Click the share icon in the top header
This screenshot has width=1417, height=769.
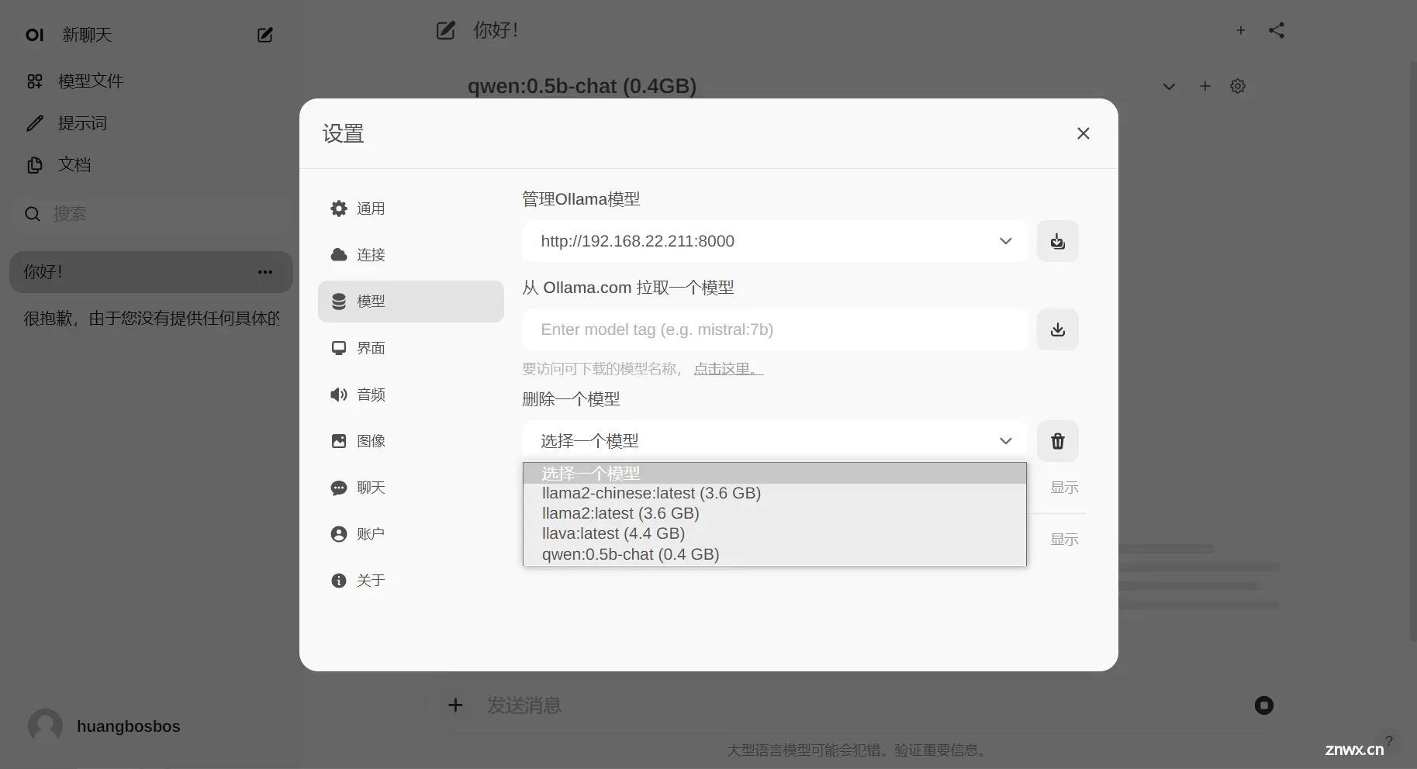(x=1277, y=30)
